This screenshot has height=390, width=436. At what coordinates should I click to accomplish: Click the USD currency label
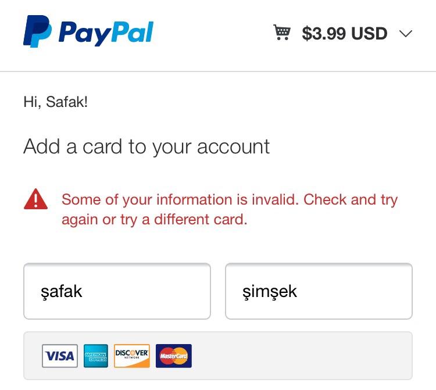(x=369, y=34)
